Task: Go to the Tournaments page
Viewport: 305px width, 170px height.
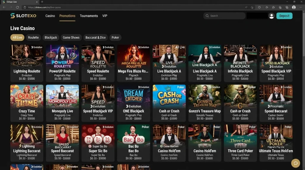Action: (89, 16)
